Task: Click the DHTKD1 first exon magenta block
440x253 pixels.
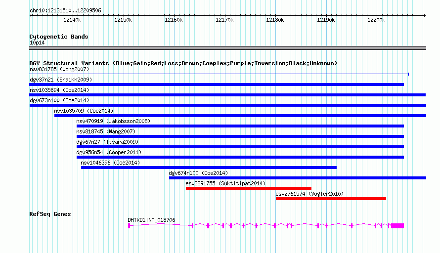Action: (x=129, y=226)
